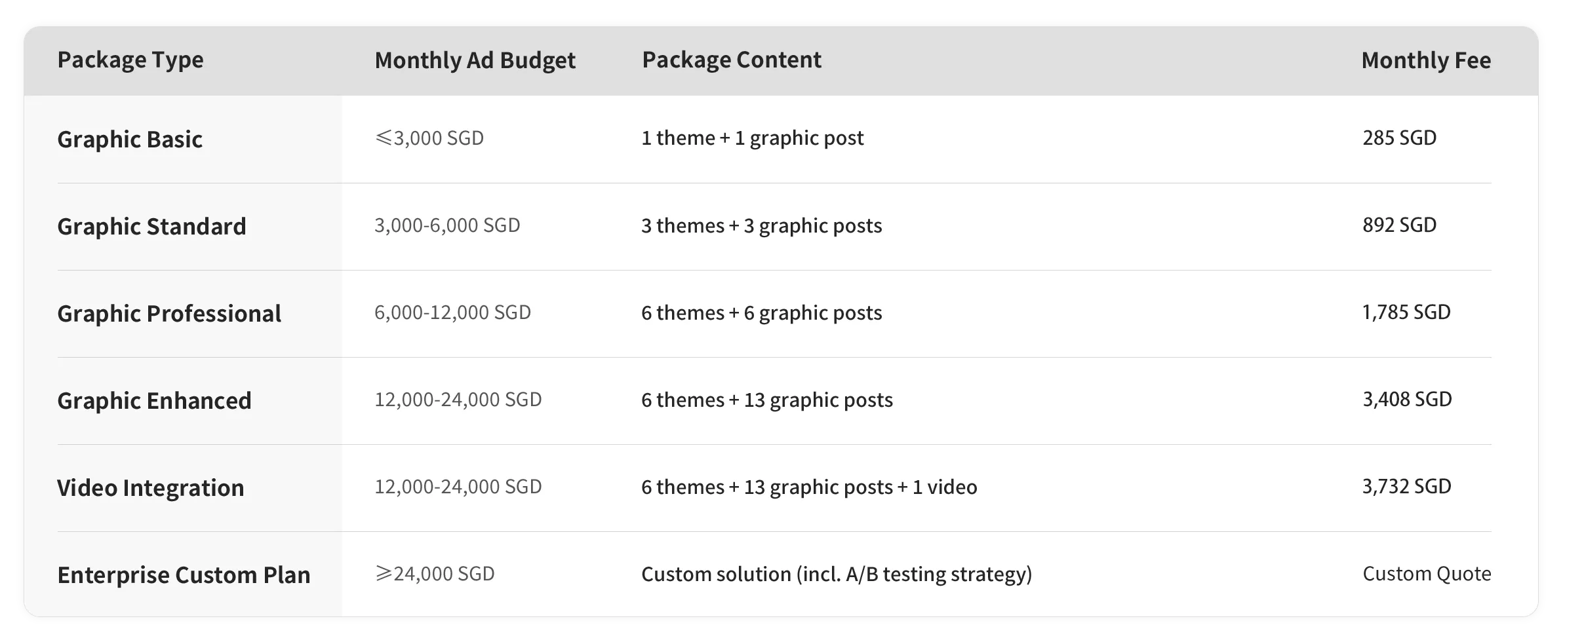Click the 6 themes + 13 graphic posts + 1 video text
Viewport: 1584px width, 642px height.
[x=809, y=487]
